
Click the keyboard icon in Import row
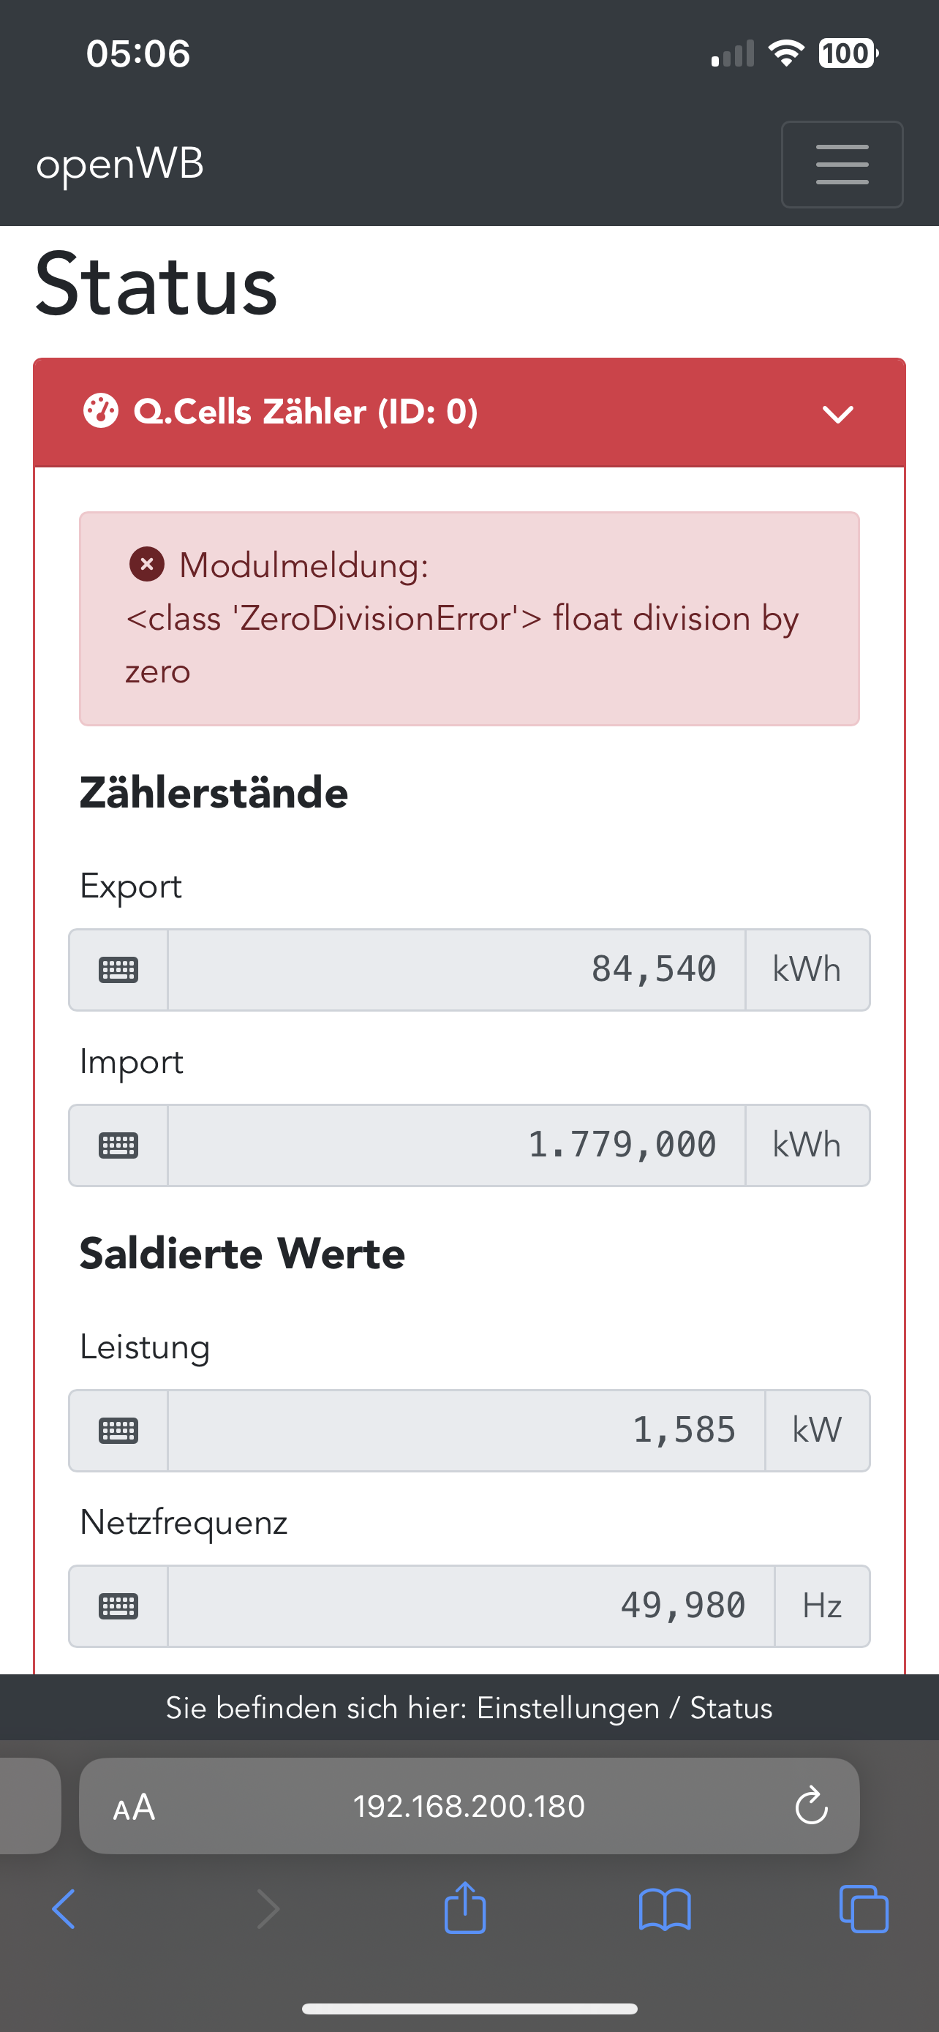118,1145
